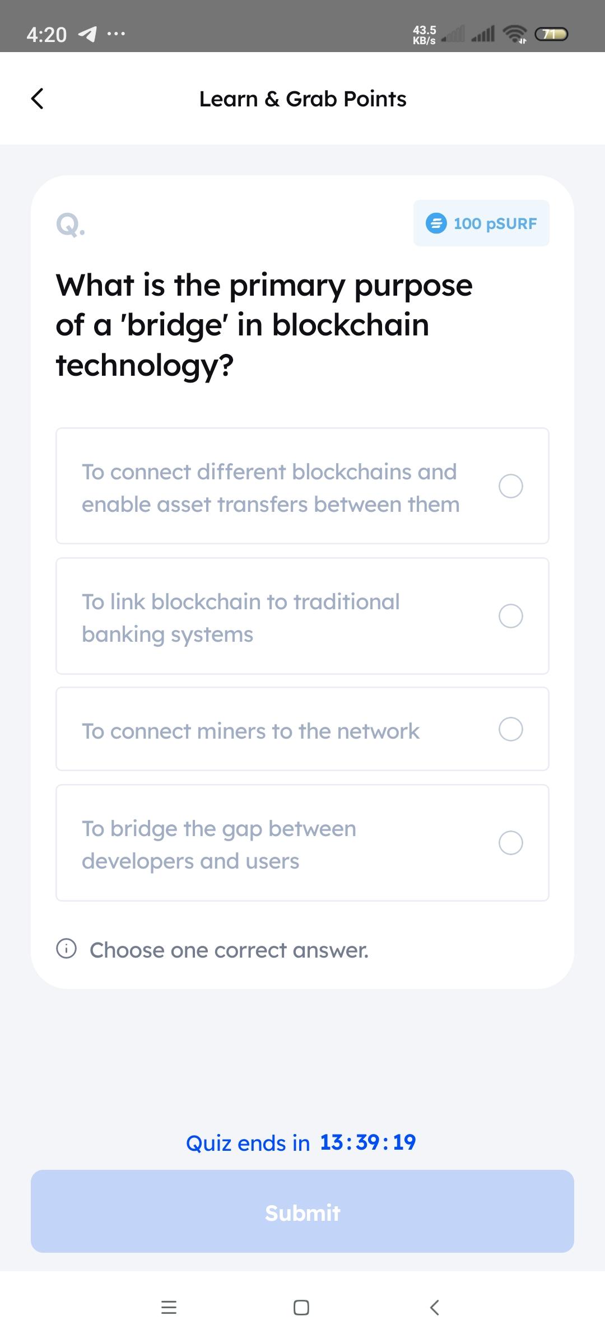Click the Submit button
The height and width of the screenshot is (1344, 605).
coord(302,1211)
